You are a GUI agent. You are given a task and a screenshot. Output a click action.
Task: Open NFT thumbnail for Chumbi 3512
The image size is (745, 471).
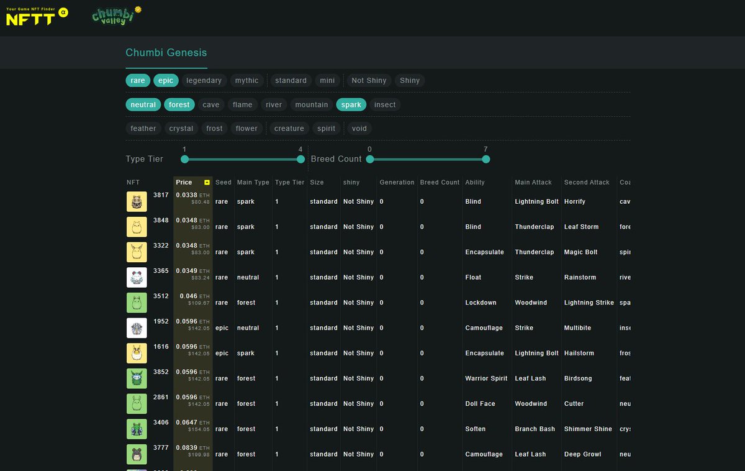tap(137, 303)
